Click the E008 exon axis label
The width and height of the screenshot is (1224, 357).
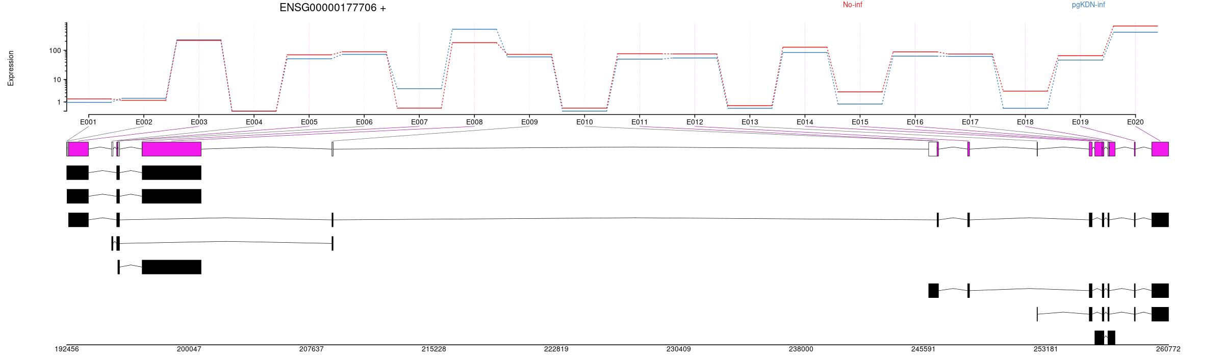point(474,122)
